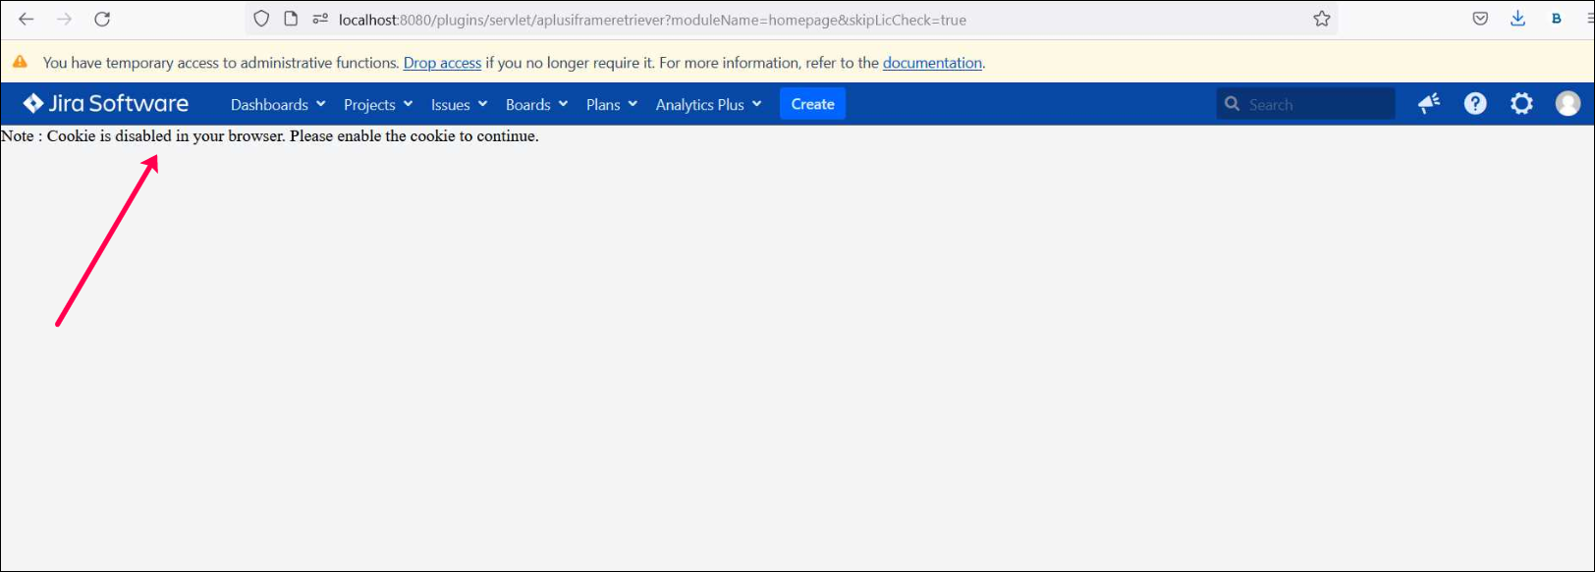Expand the Issues dropdown menu

[459, 105]
